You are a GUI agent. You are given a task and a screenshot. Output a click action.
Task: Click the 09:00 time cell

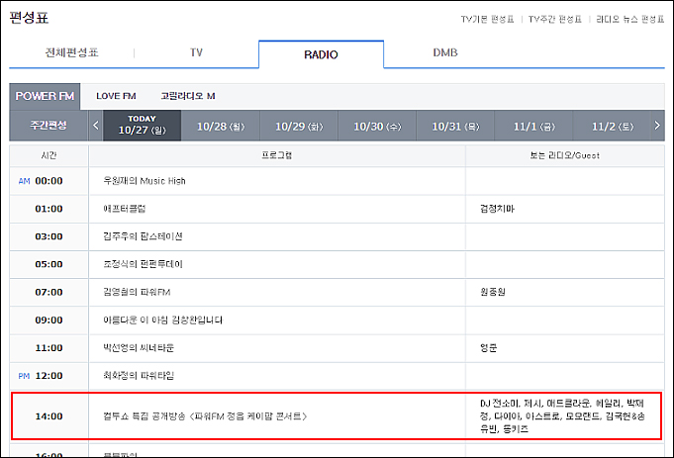pos(48,321)
